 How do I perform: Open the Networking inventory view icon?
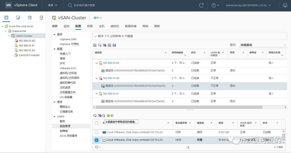tap(41, 17)
